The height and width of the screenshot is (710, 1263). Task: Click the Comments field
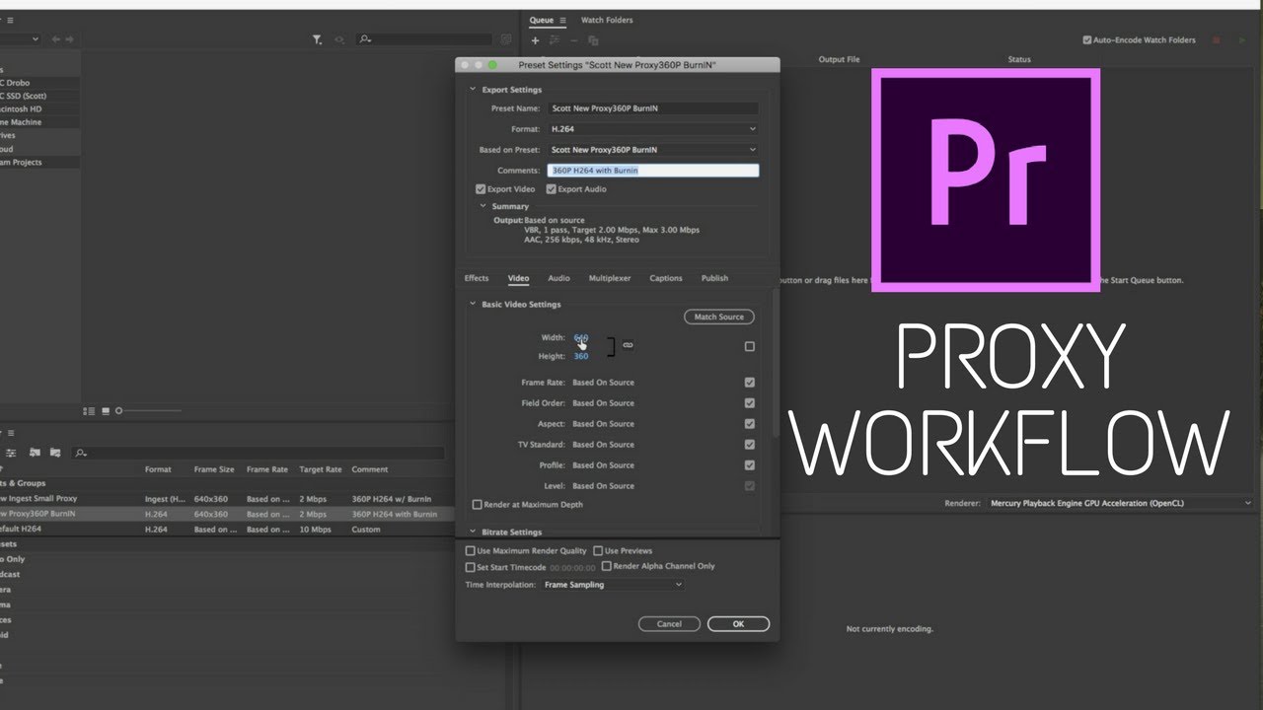(x=653, y=171)
